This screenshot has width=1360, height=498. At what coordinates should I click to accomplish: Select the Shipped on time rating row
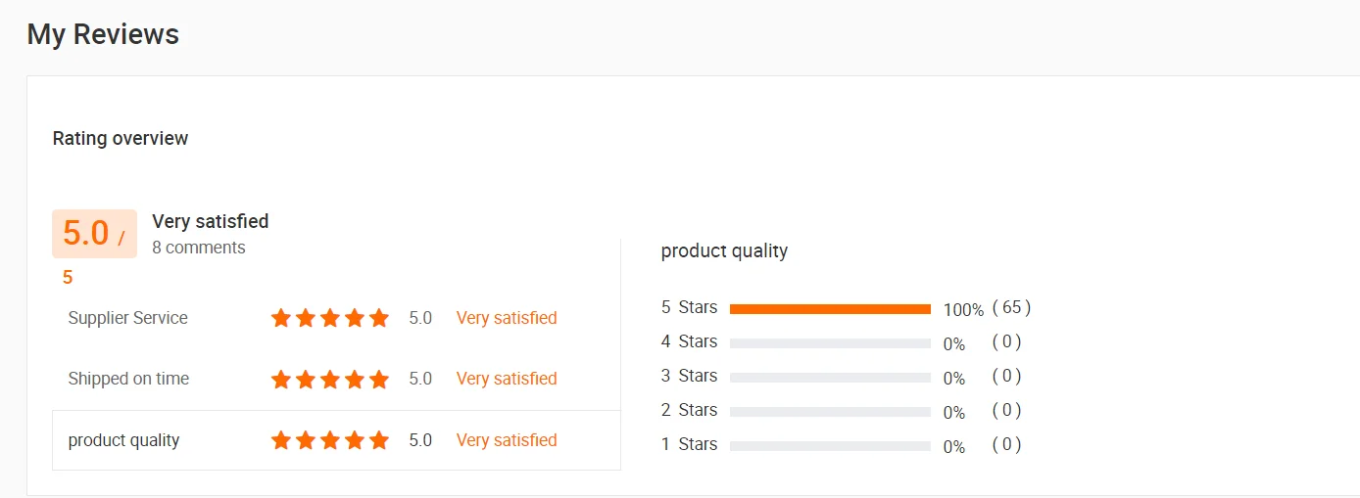click(128, 379)
